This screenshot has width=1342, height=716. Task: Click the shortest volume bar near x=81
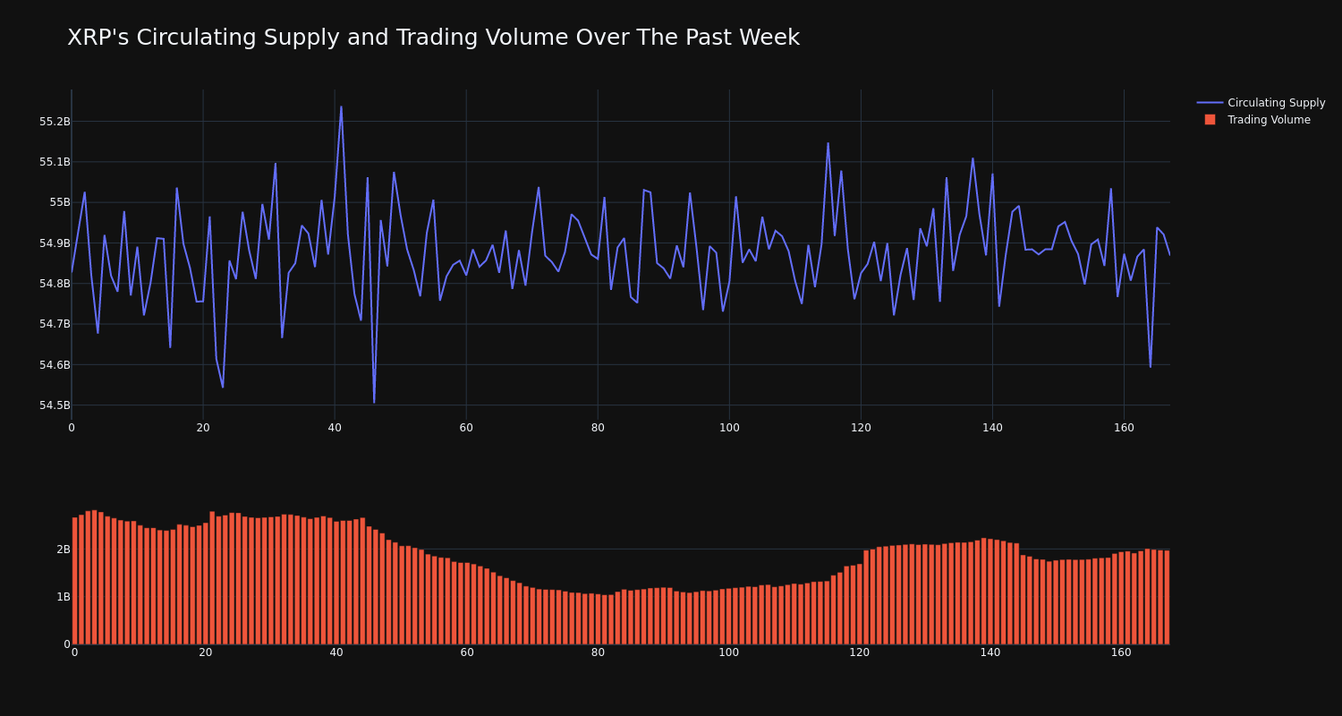[x=605, y=619]
